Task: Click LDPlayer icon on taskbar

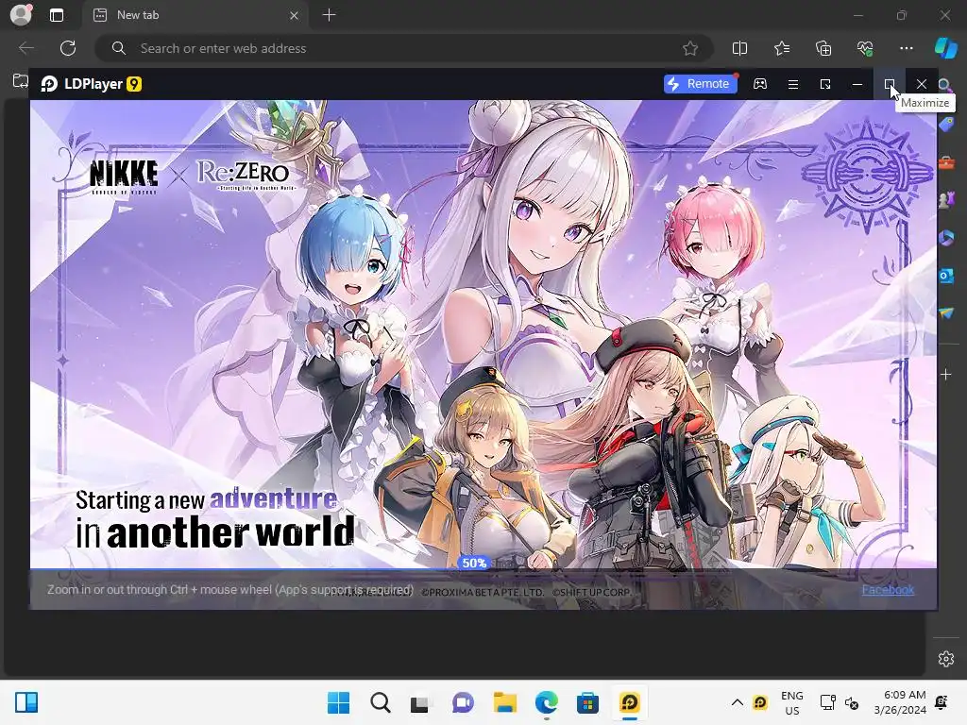Action: pos(630,702)
